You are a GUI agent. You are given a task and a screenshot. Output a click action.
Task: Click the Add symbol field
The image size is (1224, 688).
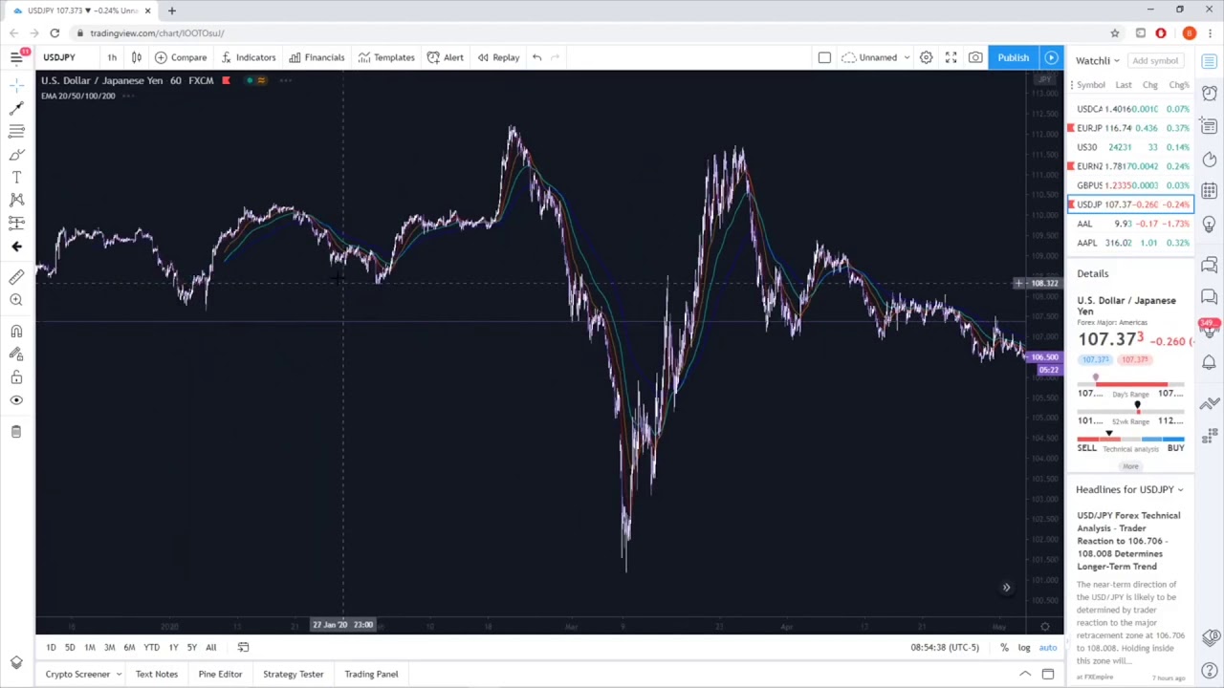coord(1155,60)
